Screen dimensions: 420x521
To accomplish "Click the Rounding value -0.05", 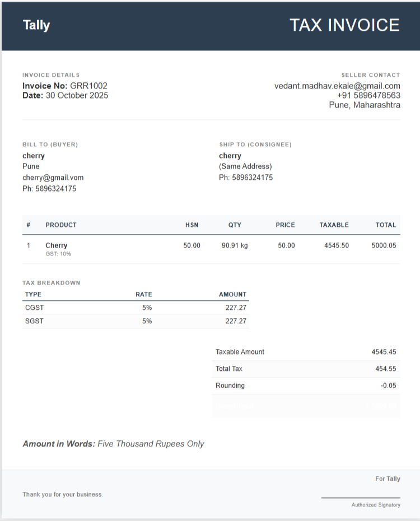I will (x=388, y=385).
